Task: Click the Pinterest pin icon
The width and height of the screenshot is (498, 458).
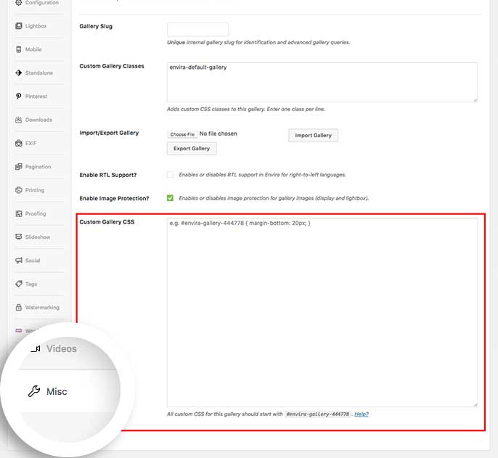Action: [18, 96]
